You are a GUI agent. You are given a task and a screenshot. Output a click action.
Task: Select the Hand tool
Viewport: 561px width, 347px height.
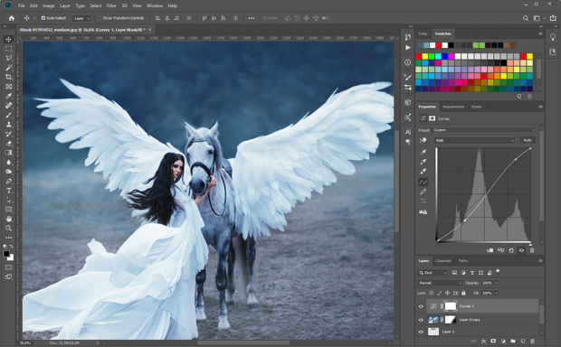pyautogui.click(x=8, y=219)
